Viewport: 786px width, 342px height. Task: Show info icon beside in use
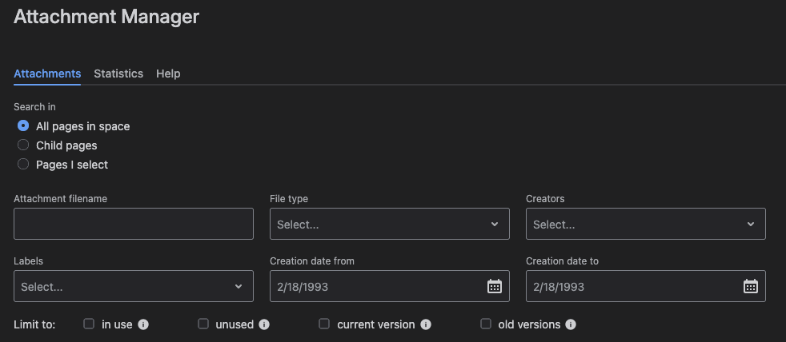click(142, 324)
